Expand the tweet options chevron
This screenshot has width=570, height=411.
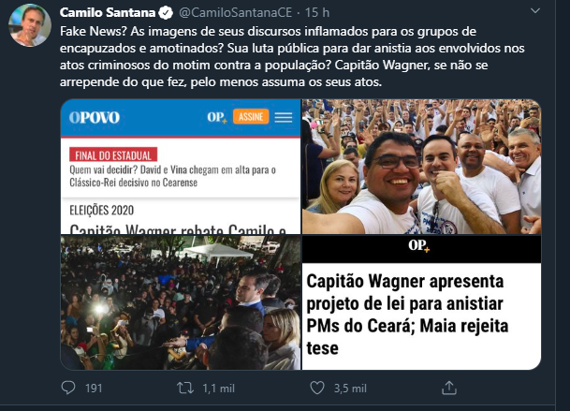pyautogui.click(x=535, y=11)
